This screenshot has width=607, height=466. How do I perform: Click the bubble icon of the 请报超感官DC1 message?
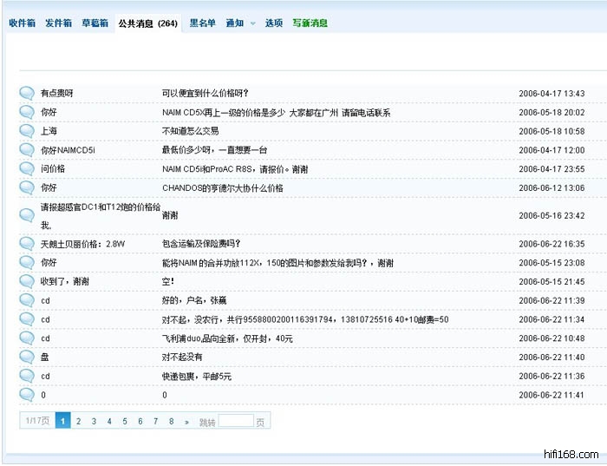click(27, 215)
